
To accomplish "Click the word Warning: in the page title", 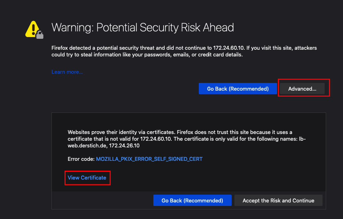I will click(73, 28).
